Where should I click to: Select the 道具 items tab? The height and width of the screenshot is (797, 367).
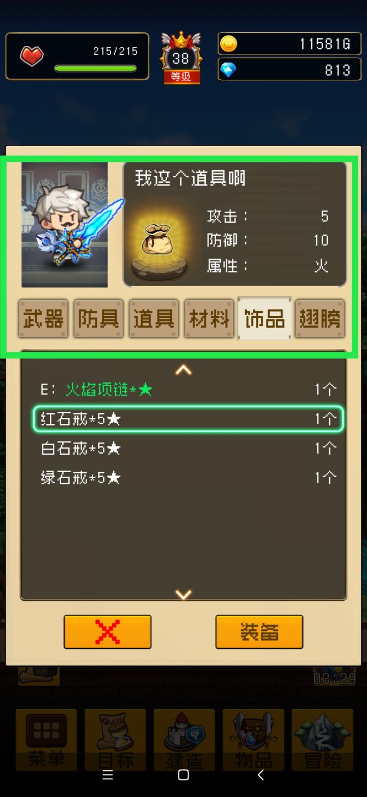[154, 319]
